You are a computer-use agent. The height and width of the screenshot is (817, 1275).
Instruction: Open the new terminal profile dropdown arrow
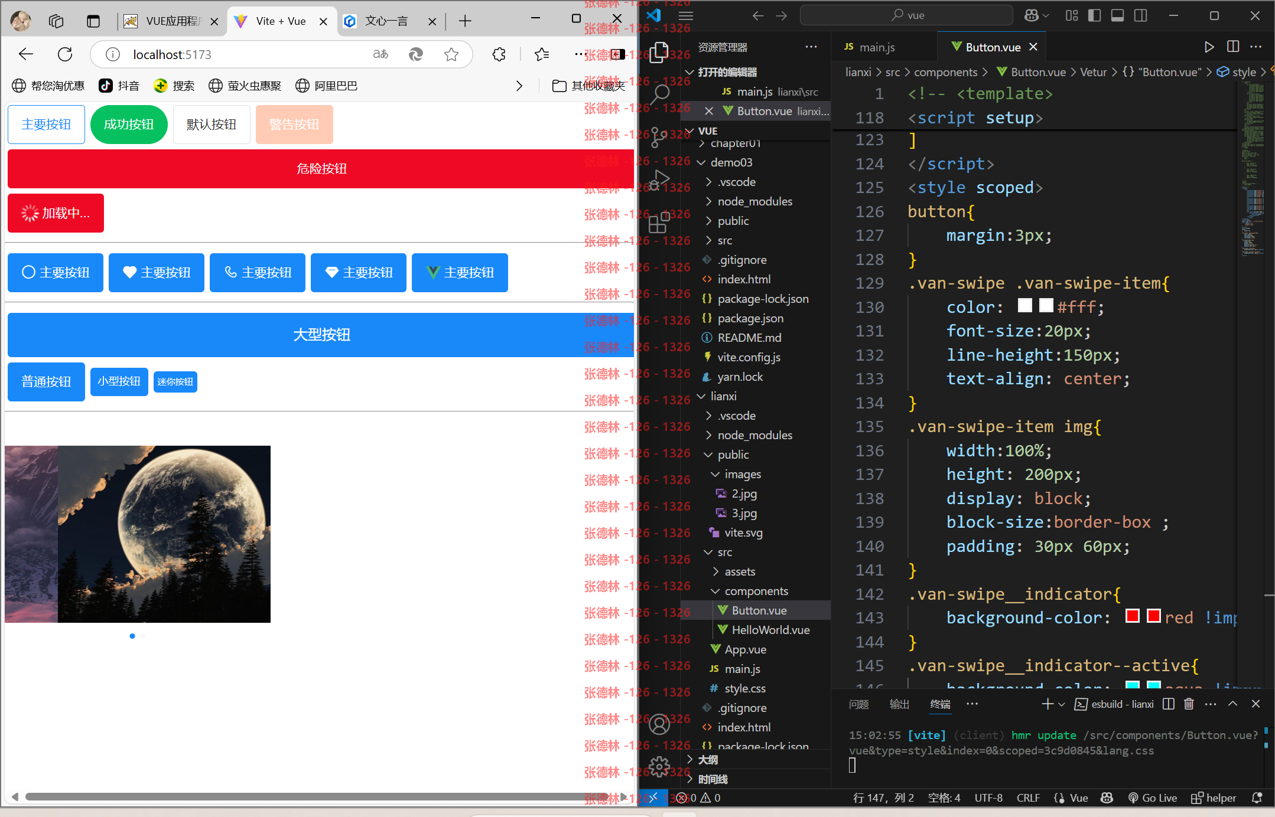(x=1062, y=704)
